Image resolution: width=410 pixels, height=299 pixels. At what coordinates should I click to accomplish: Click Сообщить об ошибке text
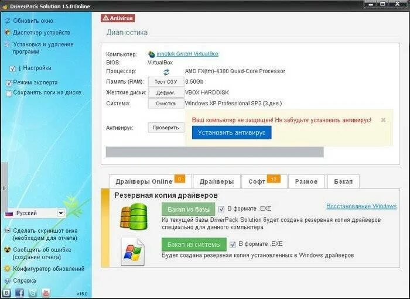[x=42, y=250]
